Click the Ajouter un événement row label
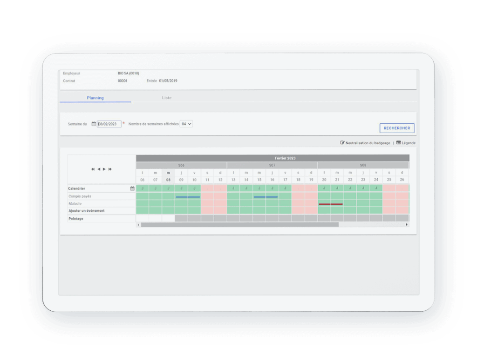The width and height of the screenshot is (477, 361). coord(86,211)
